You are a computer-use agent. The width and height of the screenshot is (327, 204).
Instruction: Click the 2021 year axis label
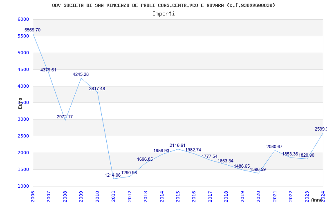click(x=275, y=197)
